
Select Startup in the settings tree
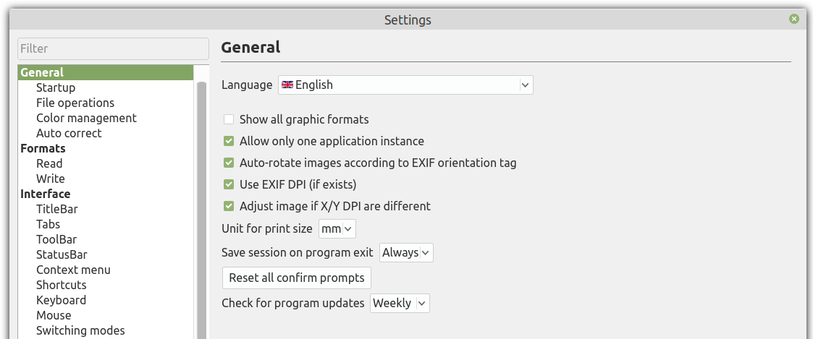pos(56,87)
